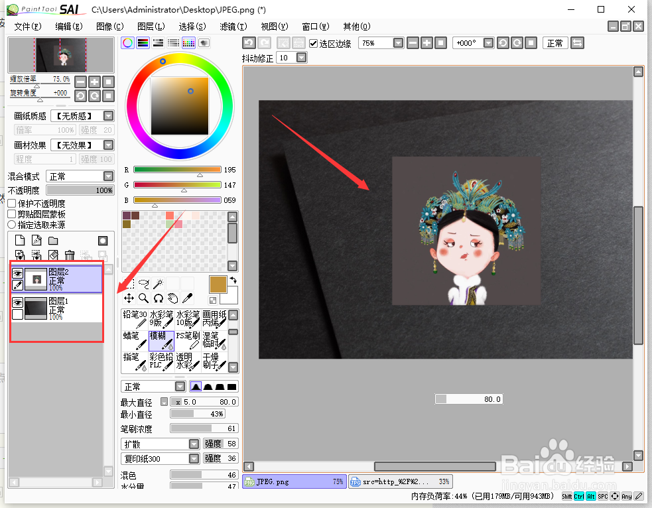Toggle the RGB slider panel
This screenshot has width=652, height=508.
tap(143, 43)
